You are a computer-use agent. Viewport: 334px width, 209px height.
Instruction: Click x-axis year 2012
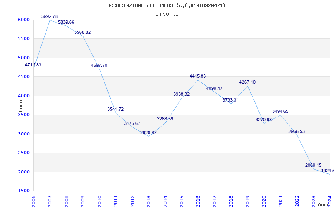coord(132,201)
